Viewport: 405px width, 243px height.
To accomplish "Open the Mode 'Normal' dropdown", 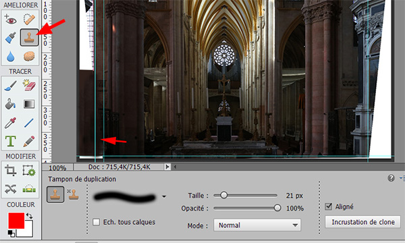I will coord(257,225).
